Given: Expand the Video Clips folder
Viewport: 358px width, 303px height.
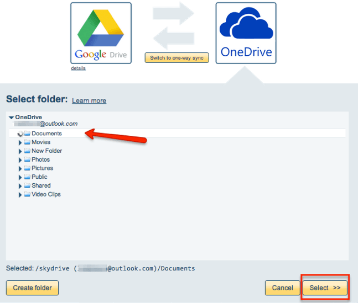Looking at the screenshot, I should click(20, 195).
